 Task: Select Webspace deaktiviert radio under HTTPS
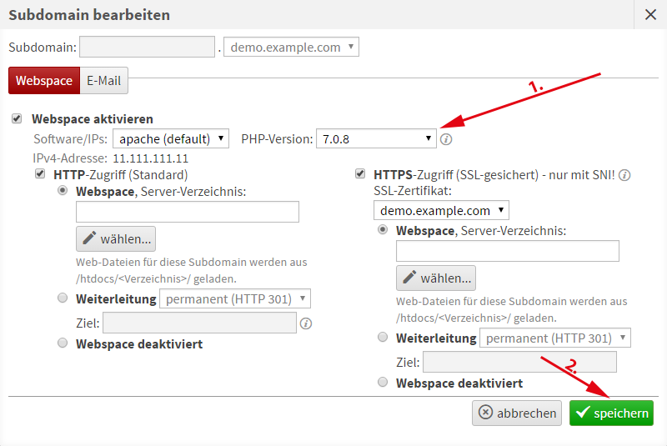click(383, 383)
